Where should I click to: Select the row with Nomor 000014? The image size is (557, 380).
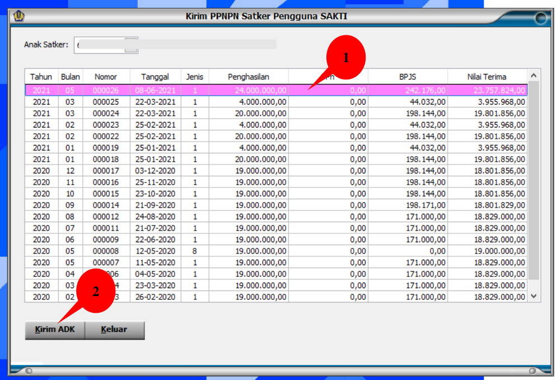pyautogui.click(x=106, y=205)
